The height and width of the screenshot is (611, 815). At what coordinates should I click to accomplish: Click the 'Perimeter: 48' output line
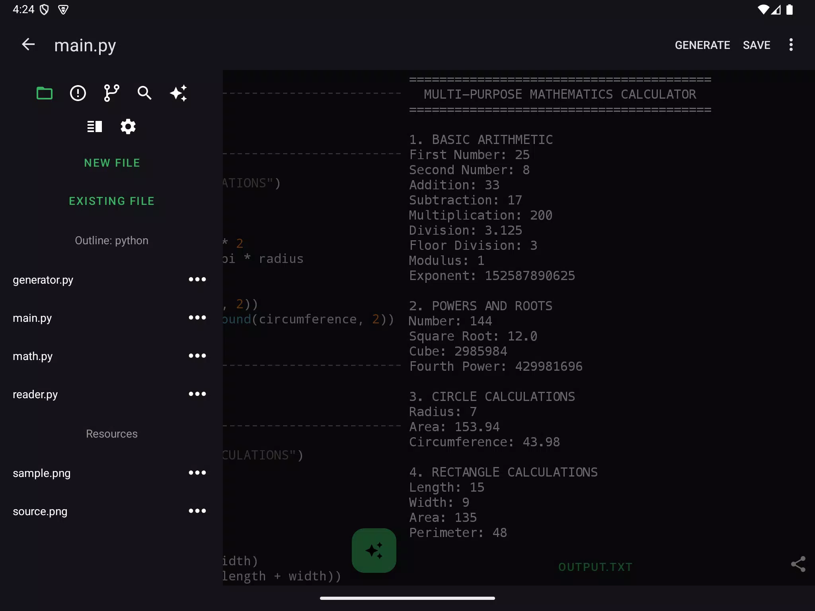tap(458, 533)
